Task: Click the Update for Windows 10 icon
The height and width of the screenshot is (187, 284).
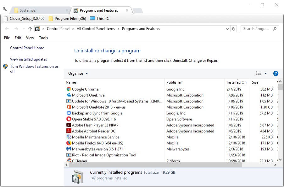Action: click(69, 101)
